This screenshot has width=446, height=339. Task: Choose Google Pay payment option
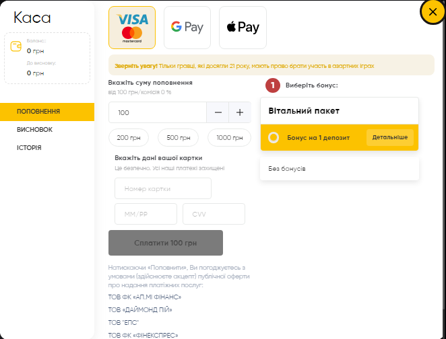coord(187,28)
